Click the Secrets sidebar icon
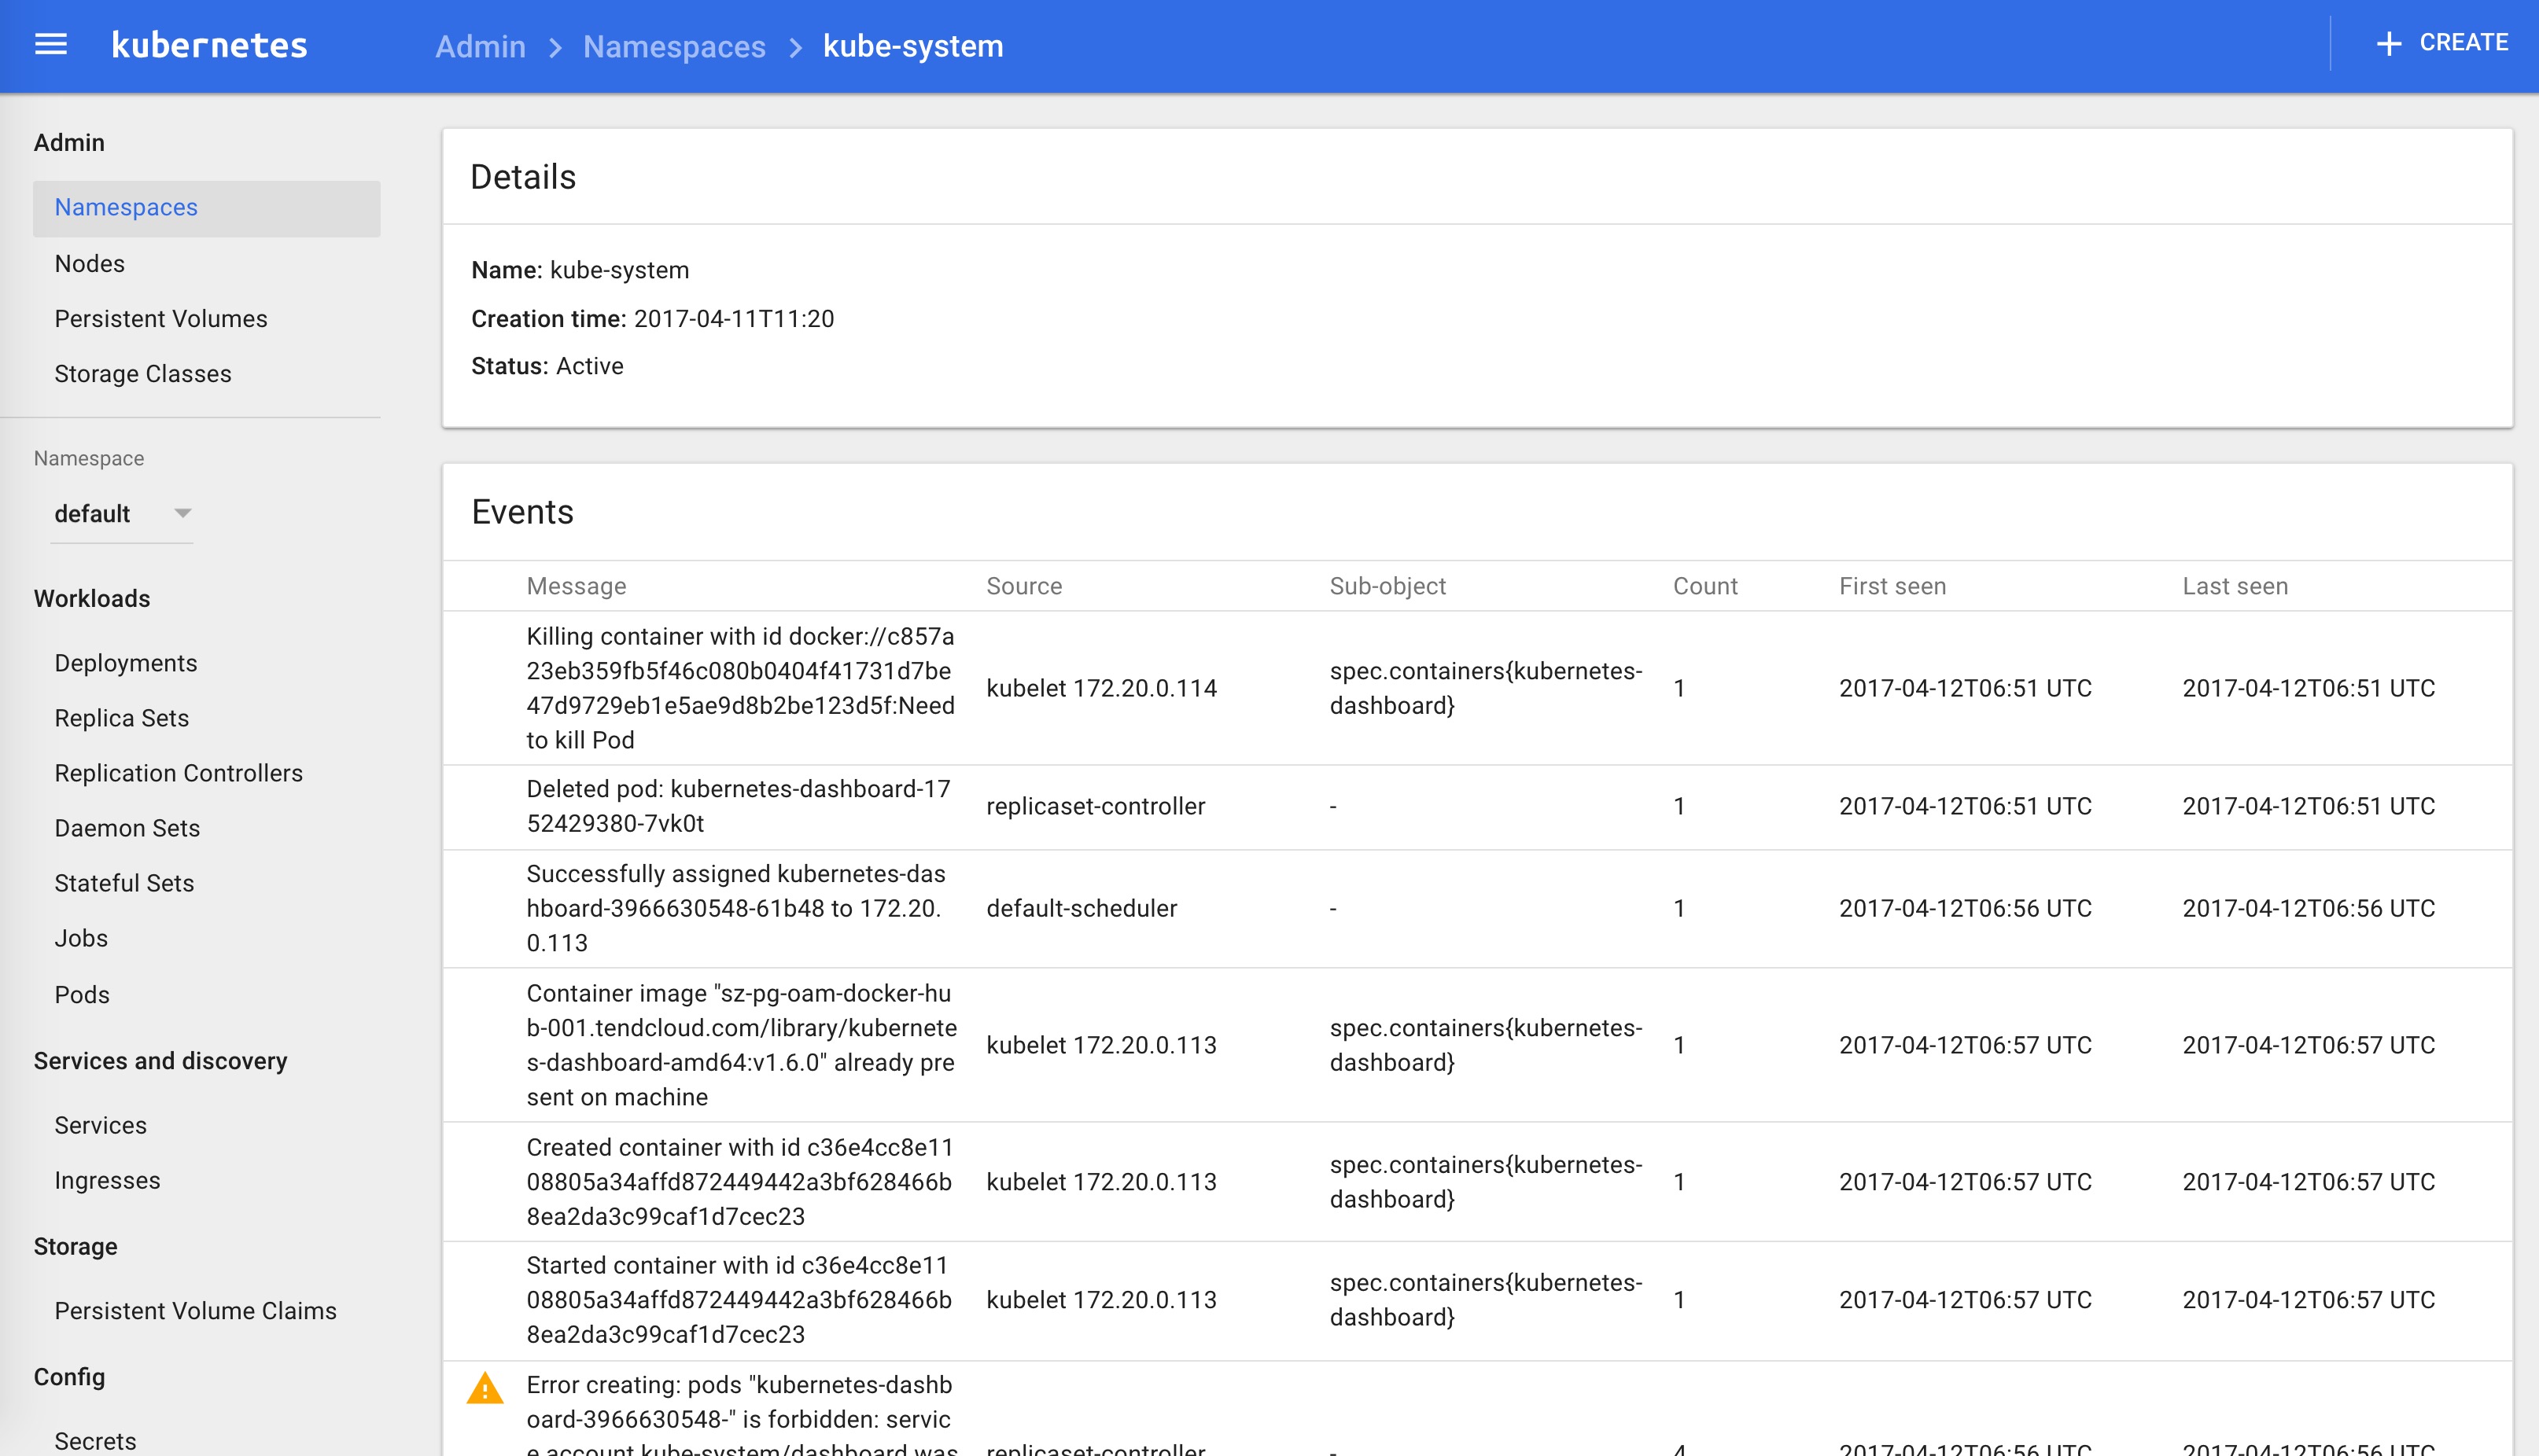The image size is (2539, 1456). click(96, 1440)
